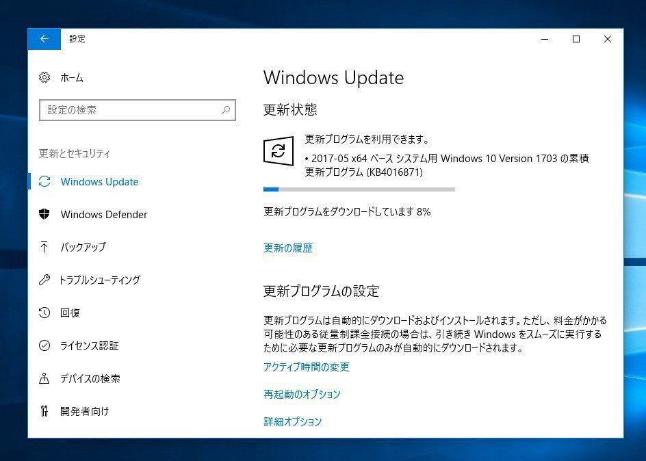Click the troubleshooting wrench icon

tap(44, 280)
